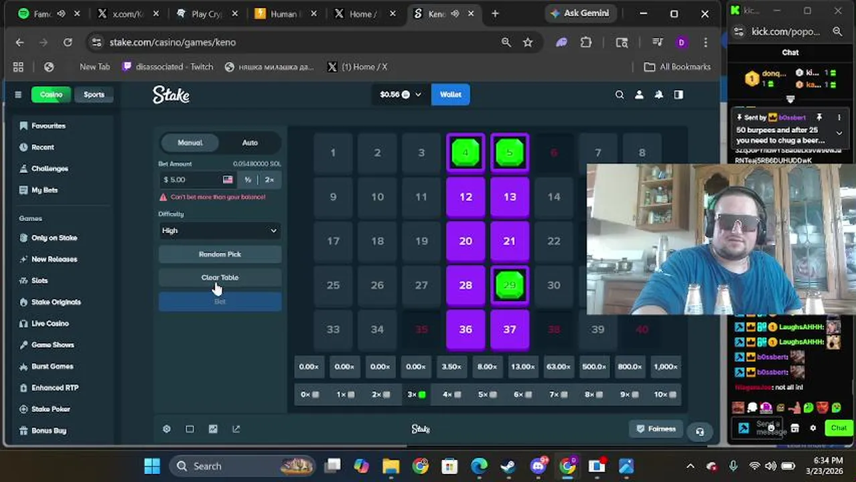Deselect Keno number 20
This screenshot has height=482, width=856.
(466, 241)
